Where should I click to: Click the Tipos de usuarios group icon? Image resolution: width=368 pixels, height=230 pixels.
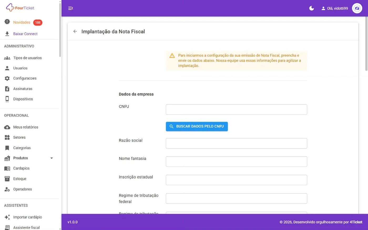7,58
